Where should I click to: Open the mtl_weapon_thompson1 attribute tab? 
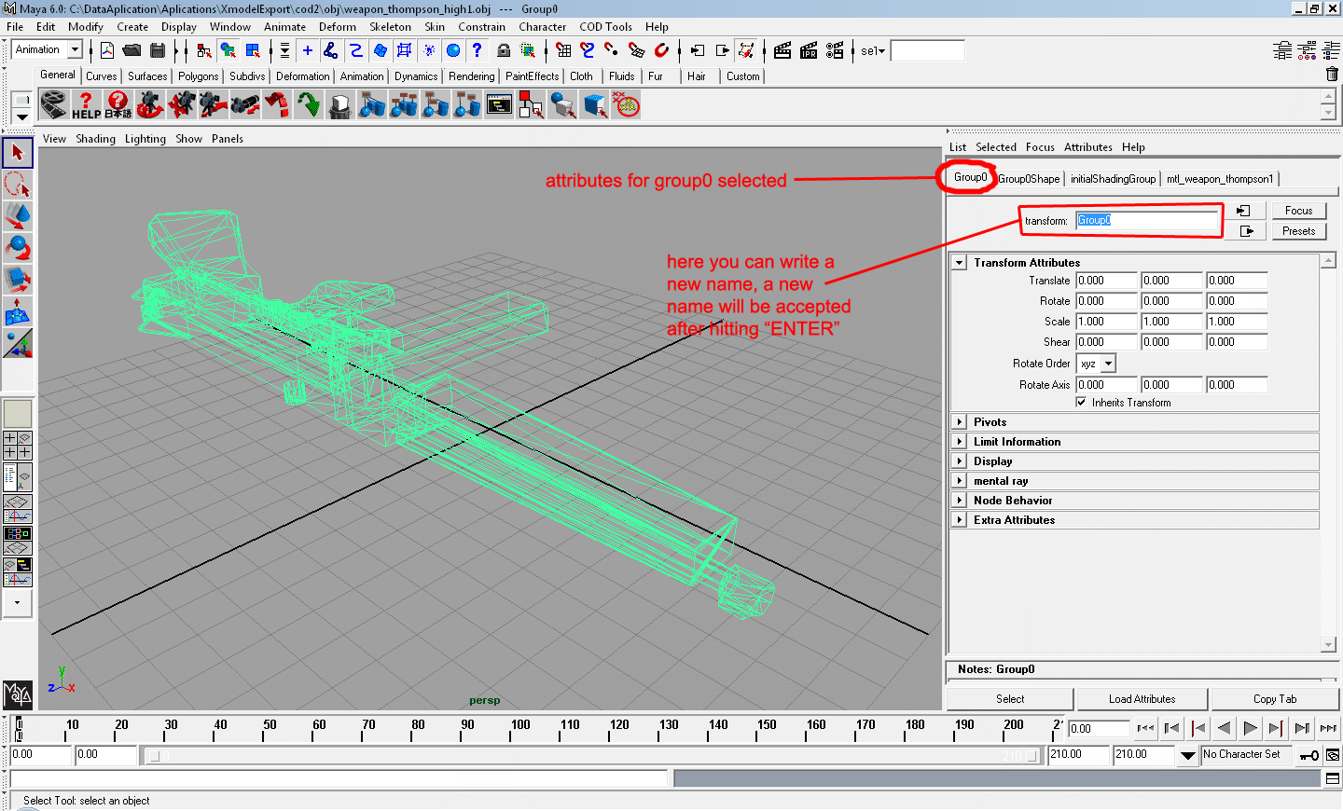point(1220,179)
